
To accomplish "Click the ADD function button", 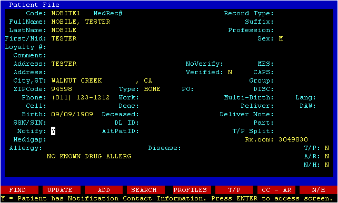I will click(x=104, y=190).
